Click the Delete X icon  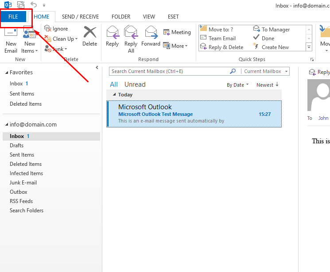pos(90,33)
